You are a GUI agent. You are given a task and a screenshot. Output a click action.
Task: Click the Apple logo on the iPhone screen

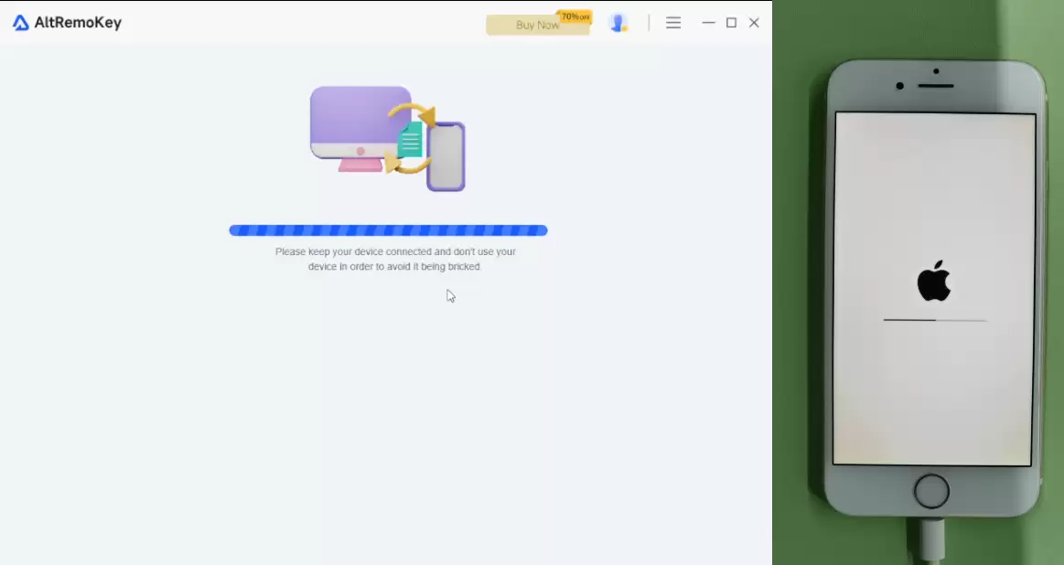934,281
